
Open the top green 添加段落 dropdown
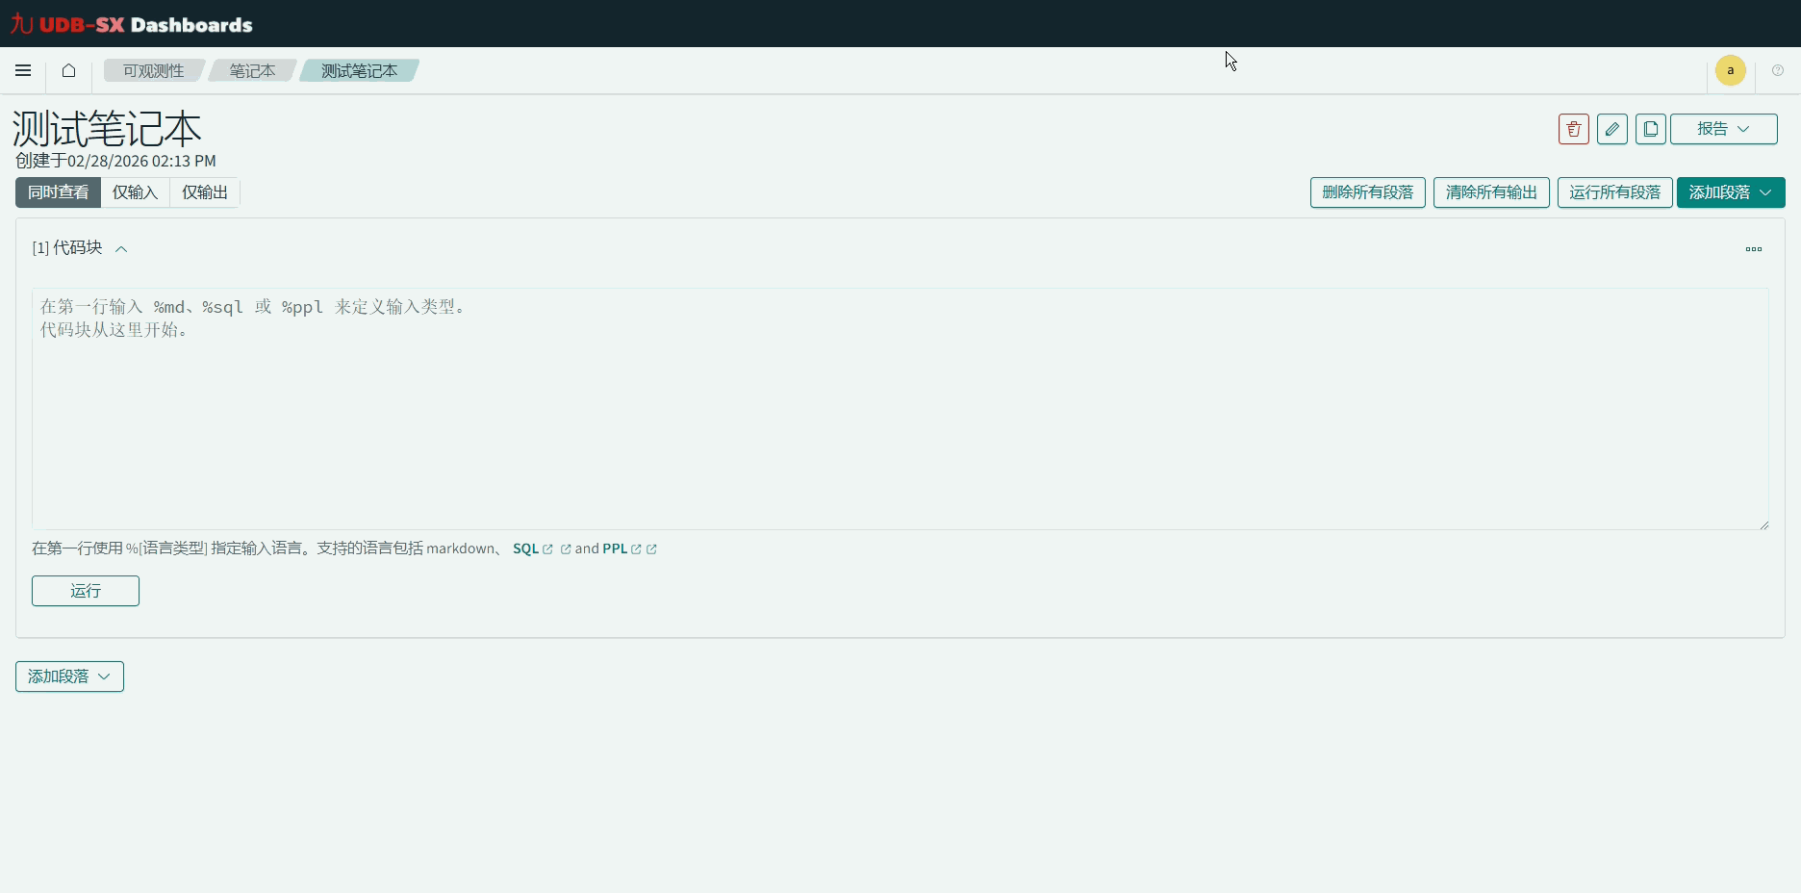(1730, 192)
